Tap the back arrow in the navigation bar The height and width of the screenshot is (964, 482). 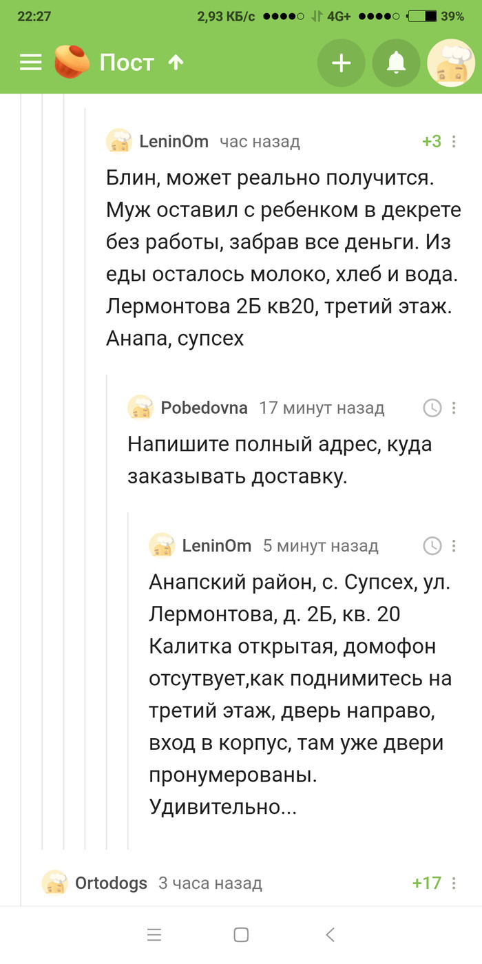point(330,934)
